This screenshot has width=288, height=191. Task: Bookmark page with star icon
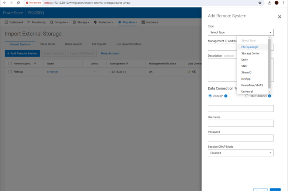tap(260, 3)
